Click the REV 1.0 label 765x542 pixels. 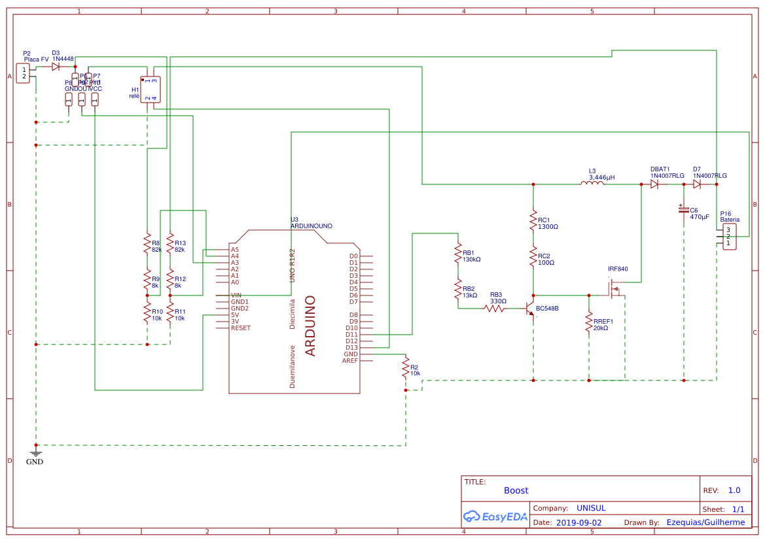[733, 490]
